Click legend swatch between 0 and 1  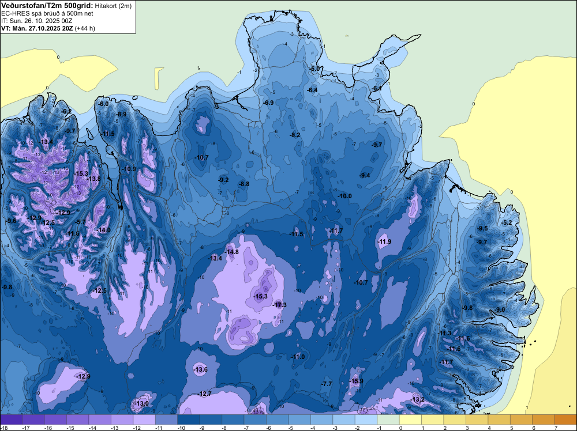point(410,419)
